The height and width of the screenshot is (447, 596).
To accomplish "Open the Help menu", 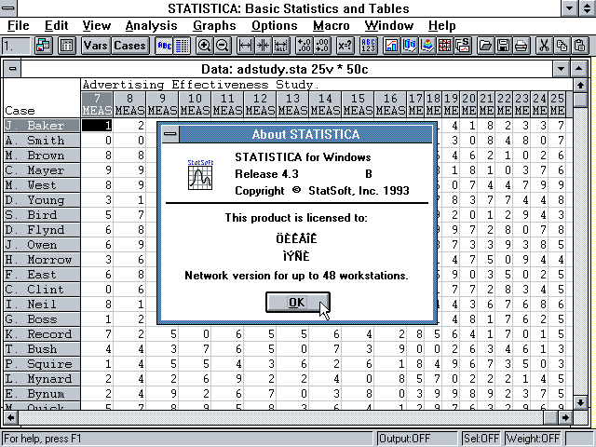I will pyautogui.click(x=442, y=25).
